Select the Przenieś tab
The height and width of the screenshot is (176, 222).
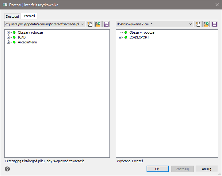coord(29,16)
